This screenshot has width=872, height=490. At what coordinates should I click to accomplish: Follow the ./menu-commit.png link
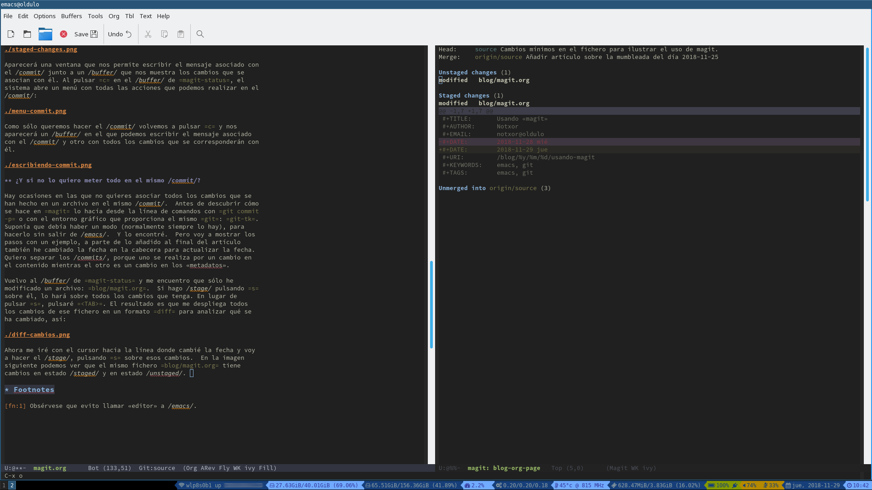point(35,111)
